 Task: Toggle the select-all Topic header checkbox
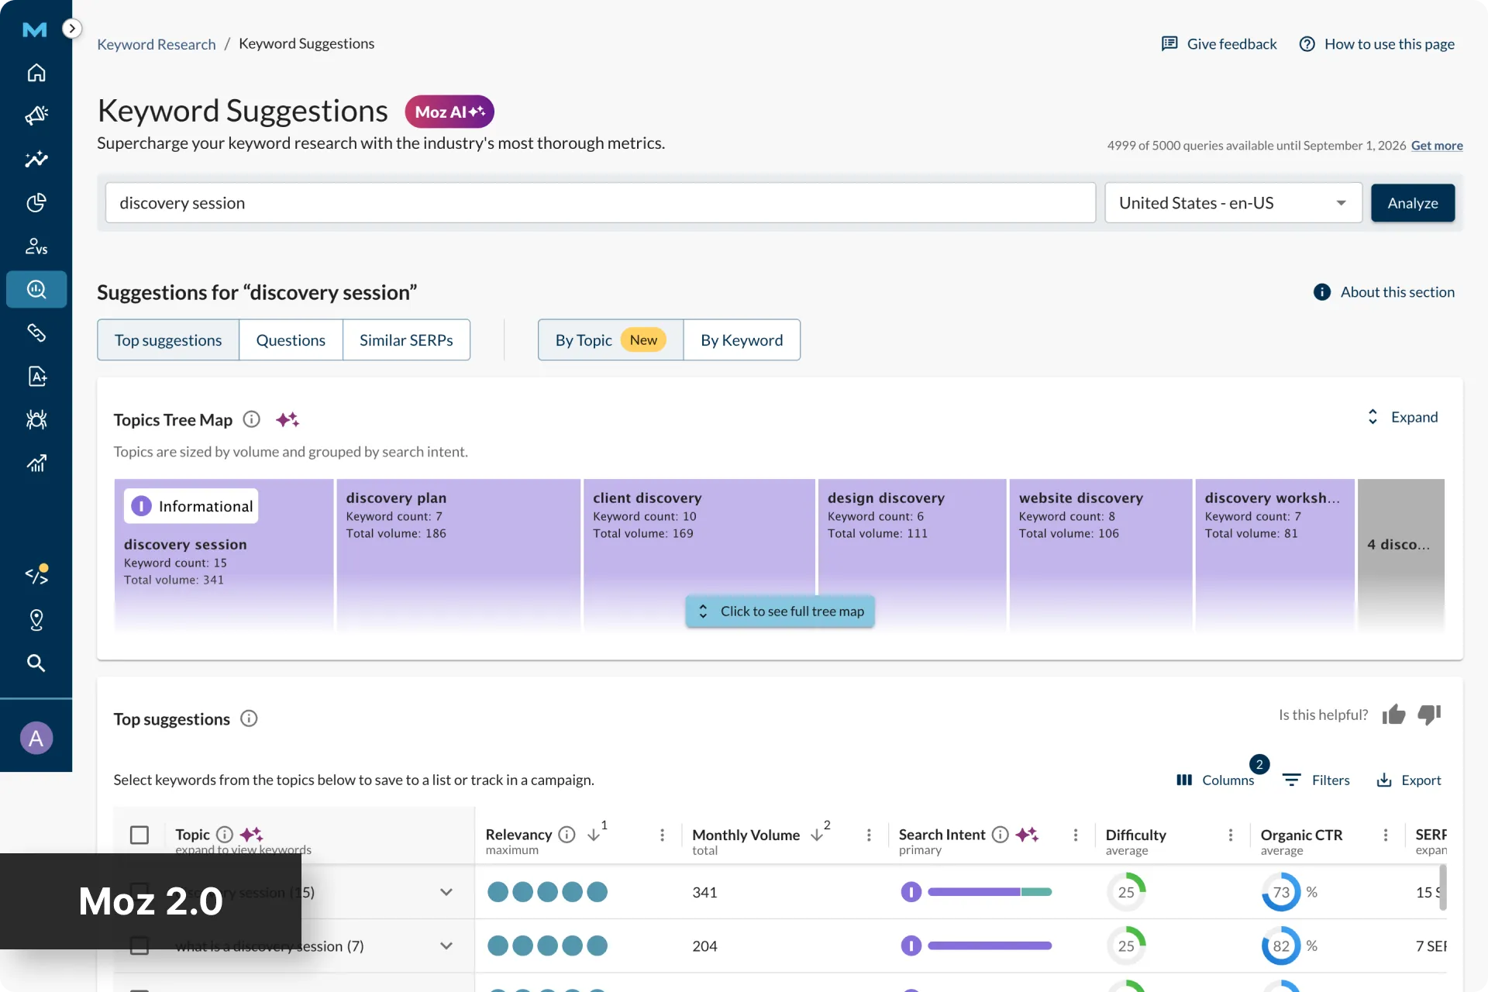[139, 835]
